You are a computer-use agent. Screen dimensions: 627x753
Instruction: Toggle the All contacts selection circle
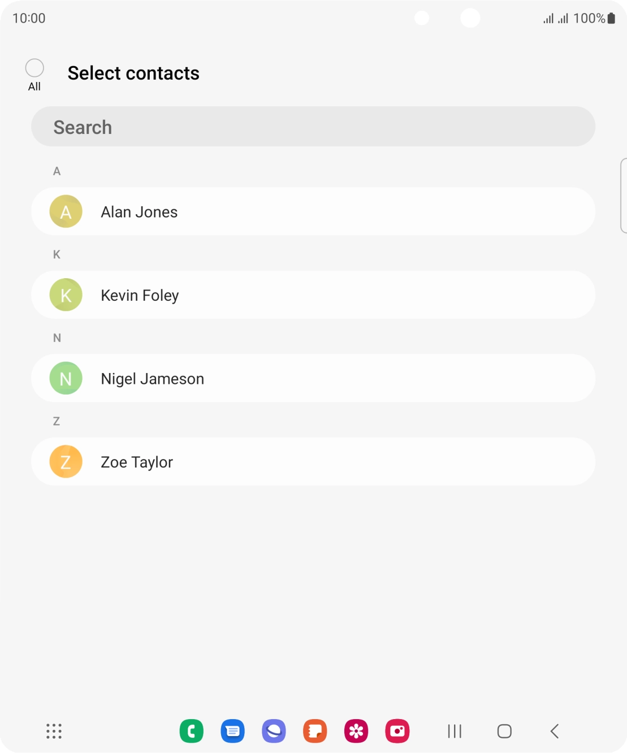(x=34, y=68)
